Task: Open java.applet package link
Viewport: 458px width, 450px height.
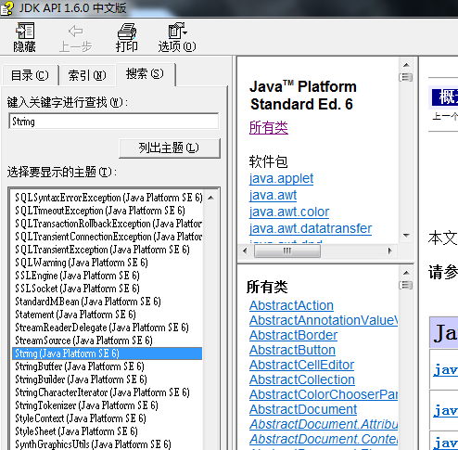Action: coord(281,178)
